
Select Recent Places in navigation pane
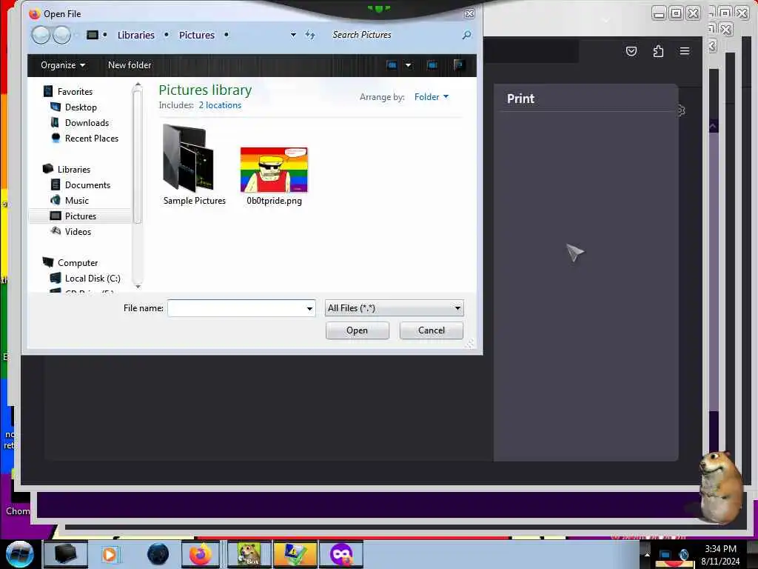(x=92, y=139)
